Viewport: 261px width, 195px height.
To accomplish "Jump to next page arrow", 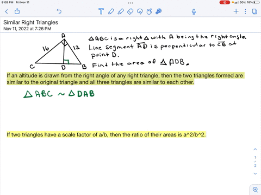I will coord(255,173).
